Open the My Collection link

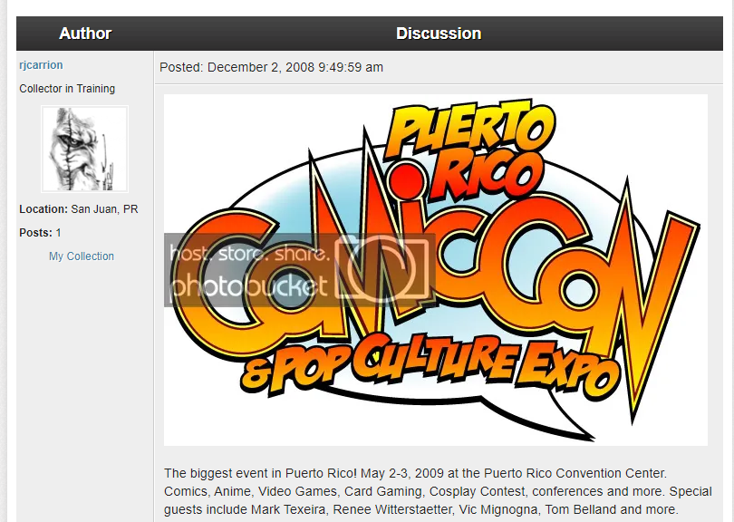82,256
